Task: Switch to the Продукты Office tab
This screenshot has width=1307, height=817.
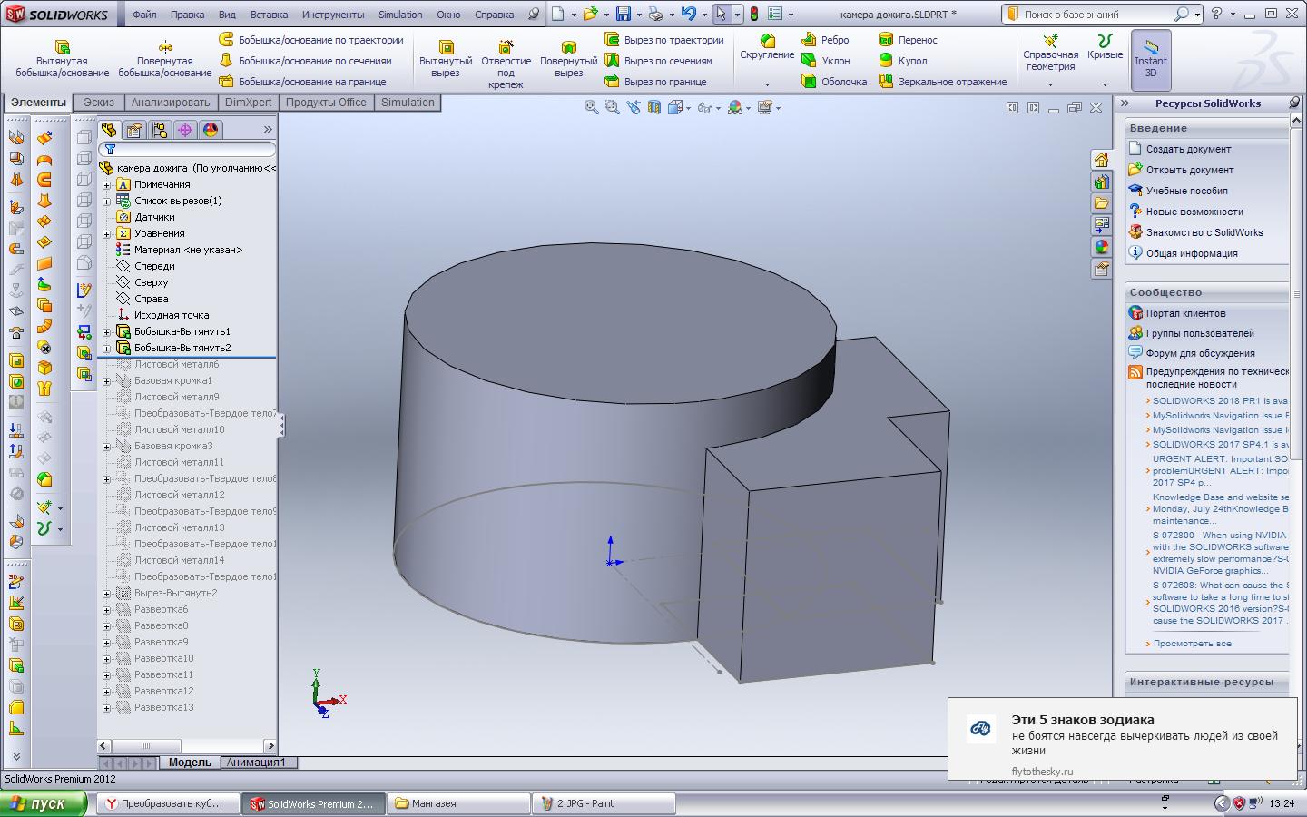Action: pos(326,103)
